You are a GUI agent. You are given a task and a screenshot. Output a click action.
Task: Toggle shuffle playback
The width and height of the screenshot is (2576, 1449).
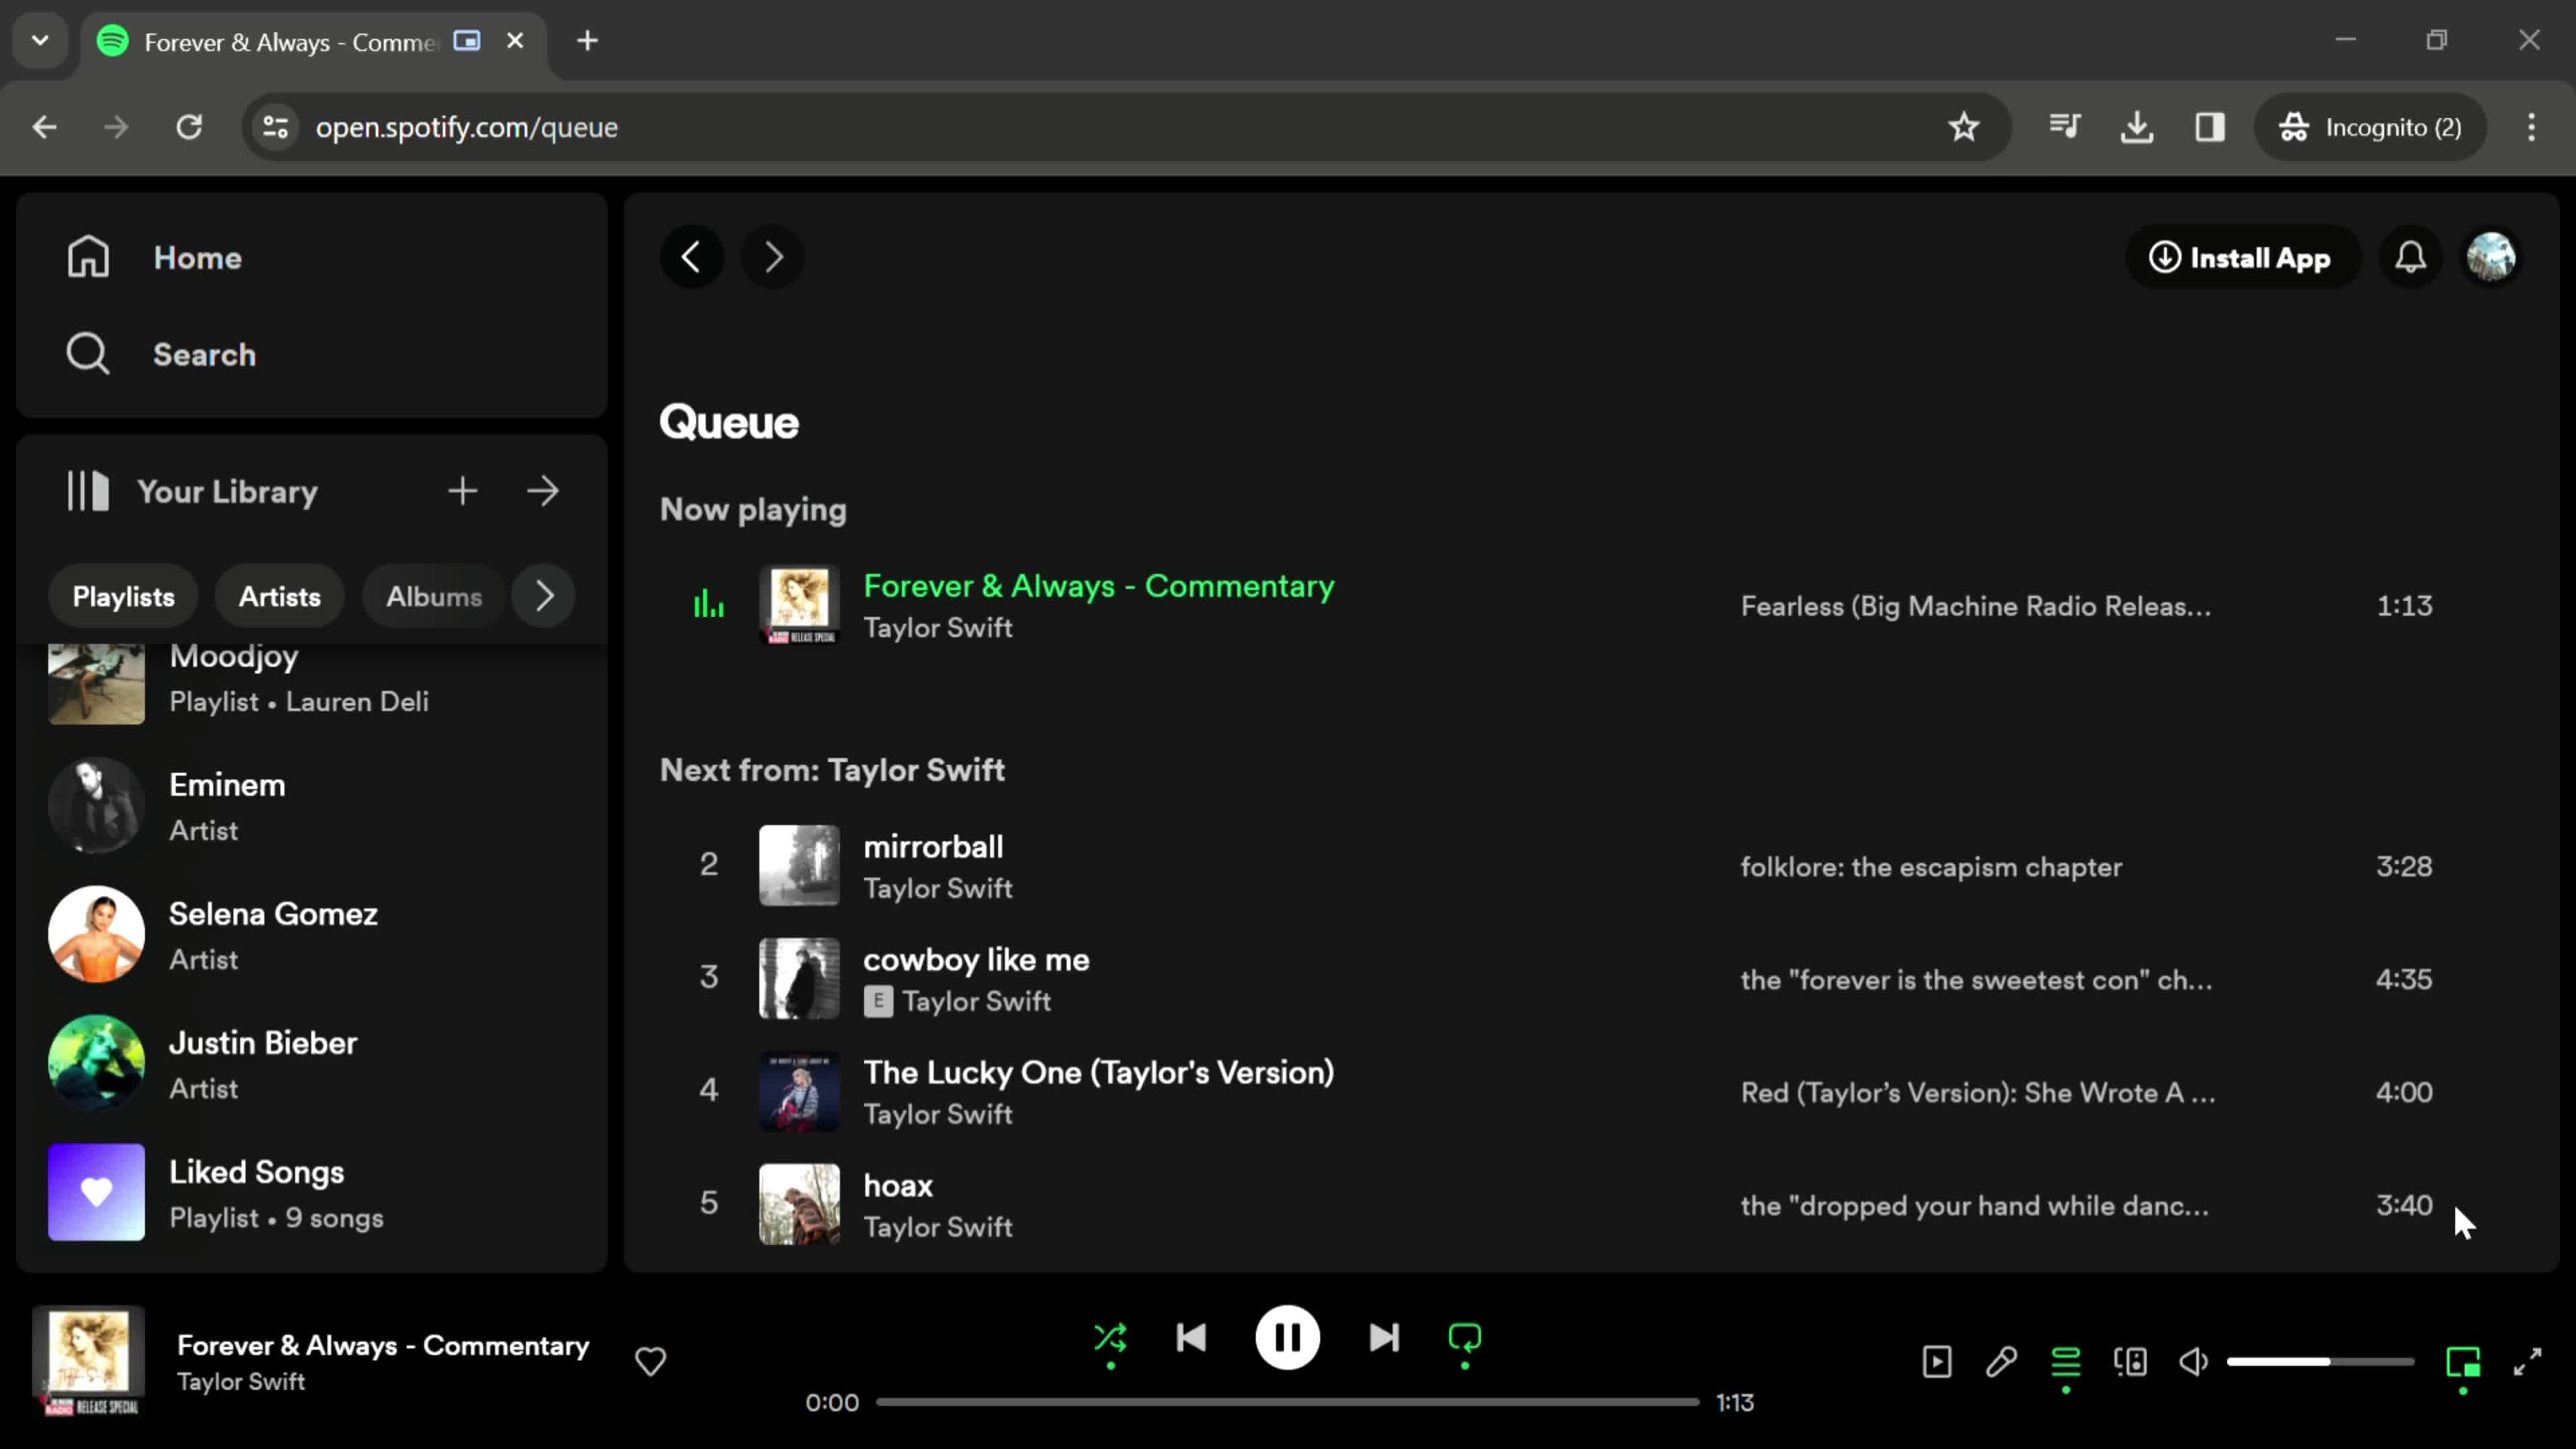pyautogui.click(x=1110, y=1338)
